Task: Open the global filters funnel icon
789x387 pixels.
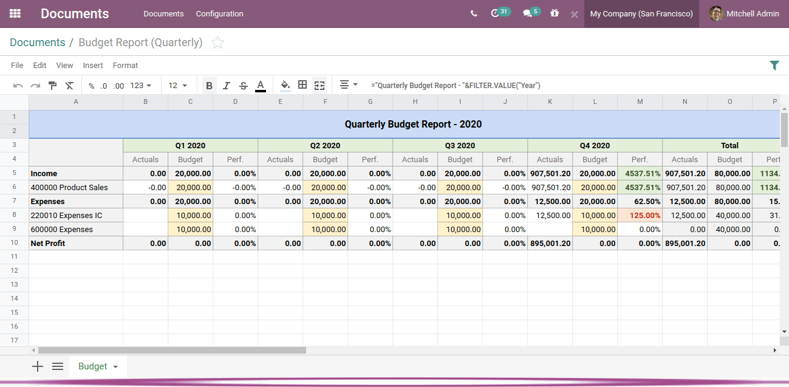Action: pos(774,66)
